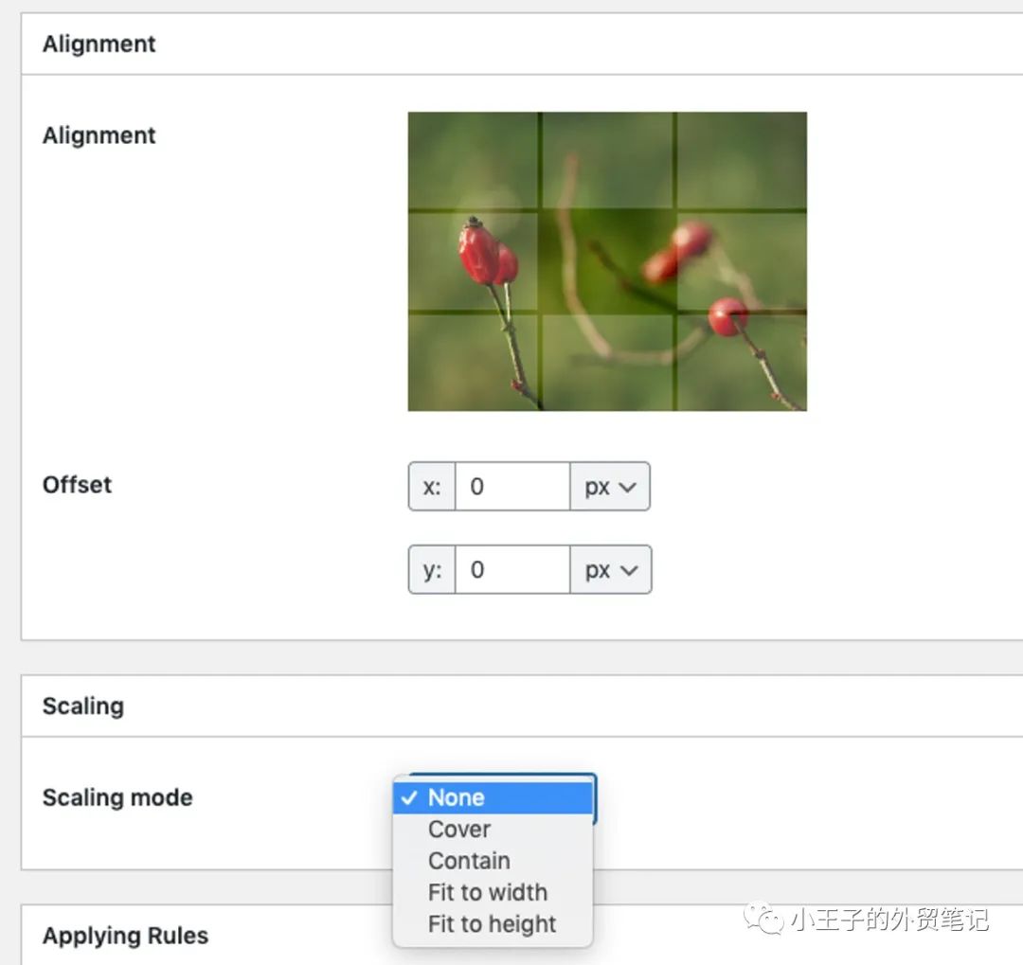Image resolution: width=1023 pixels, height=965 pixels.
Task: Set alignment to top-center grid cell
Action: point(607,160)
